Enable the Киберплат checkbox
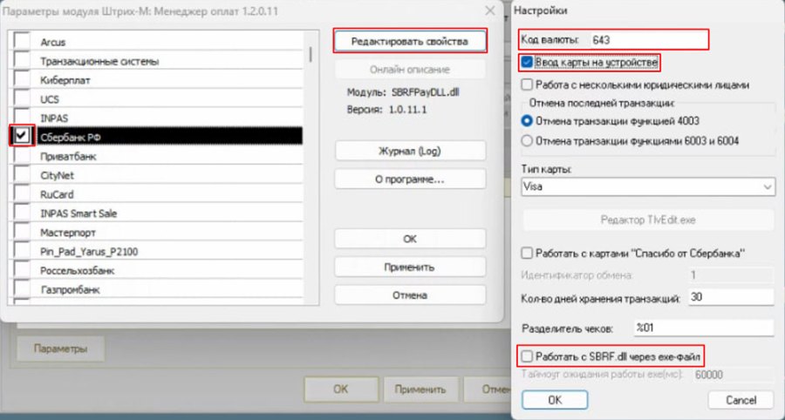785x420 pixels. coord(22,80)
